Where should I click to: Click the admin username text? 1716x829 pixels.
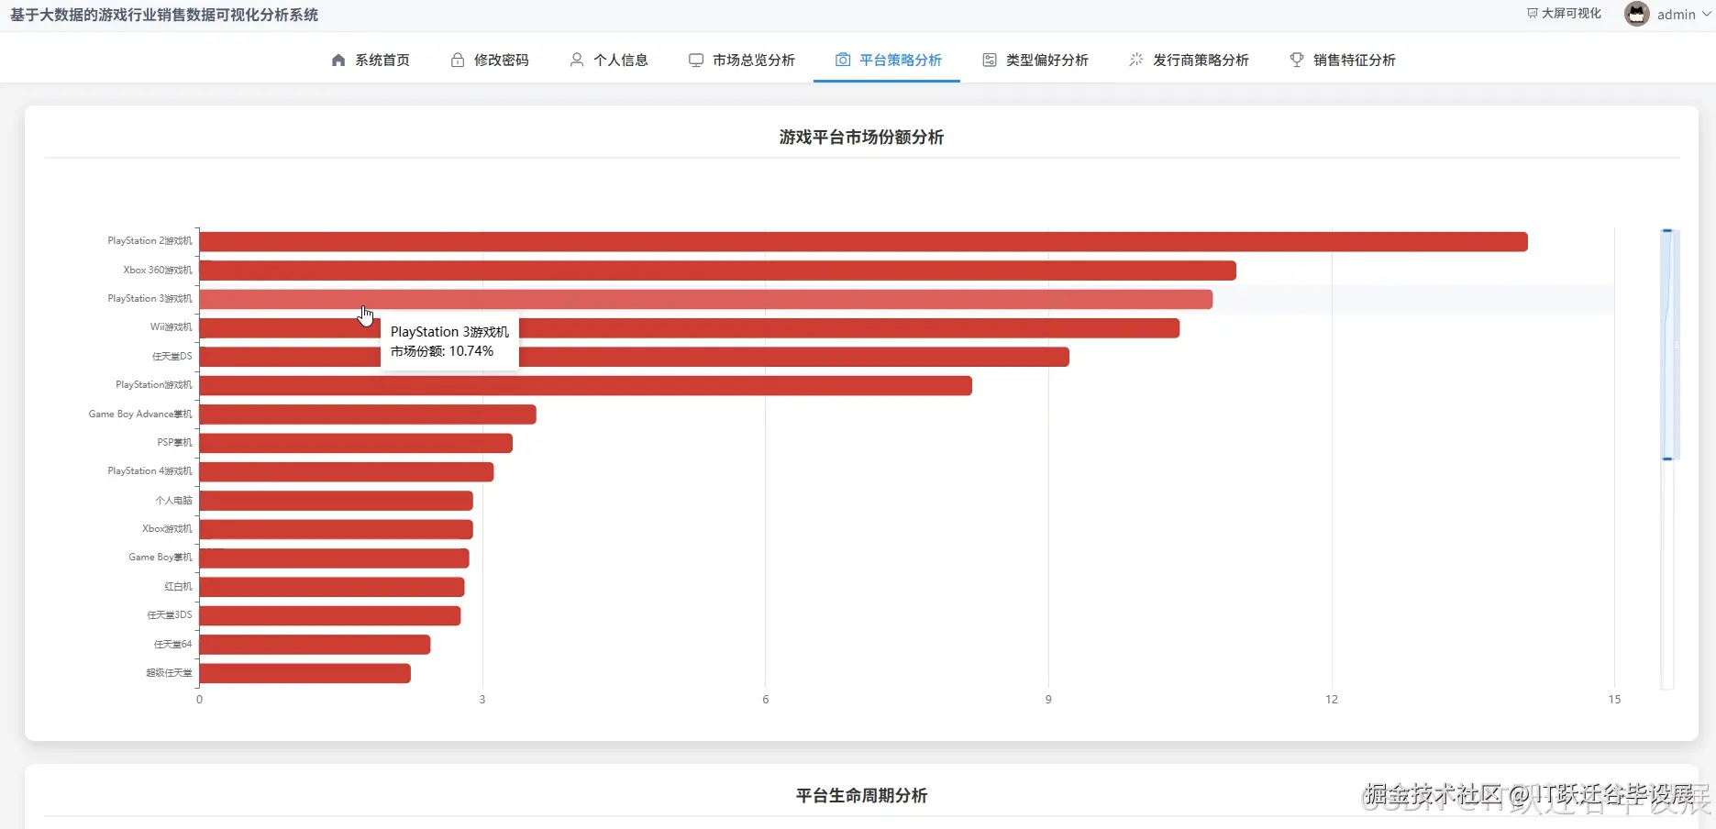tap(1677, 15)
